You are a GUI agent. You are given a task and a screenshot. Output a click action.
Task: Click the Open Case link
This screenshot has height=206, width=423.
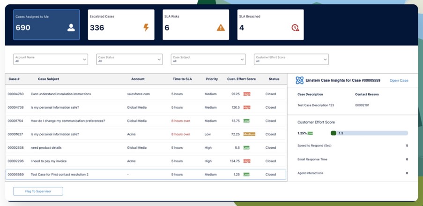(399, 80)
